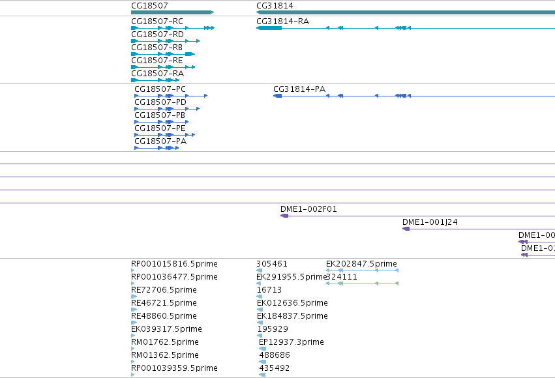Select the 305461 feature arrow glyph
This screenshot has width=555, height=378.
click(259, 270)
